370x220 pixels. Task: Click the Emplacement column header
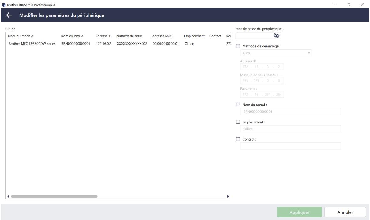point(194,36)
